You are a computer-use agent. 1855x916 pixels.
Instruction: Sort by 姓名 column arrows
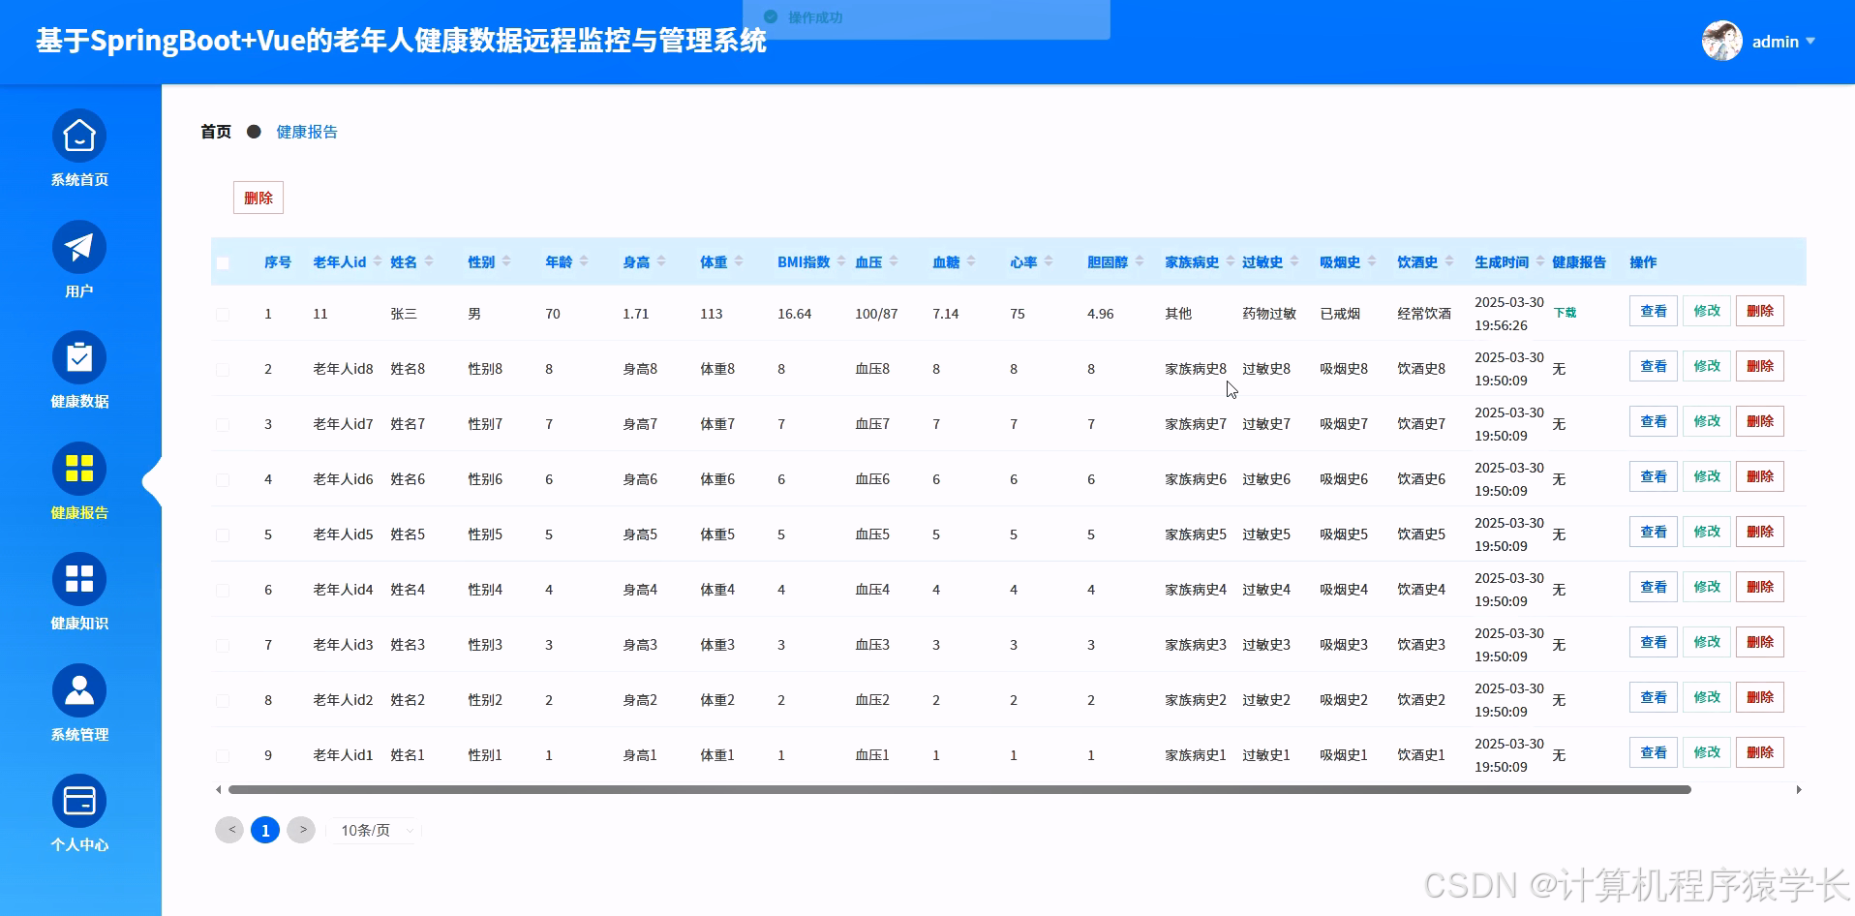click(429, 261)
